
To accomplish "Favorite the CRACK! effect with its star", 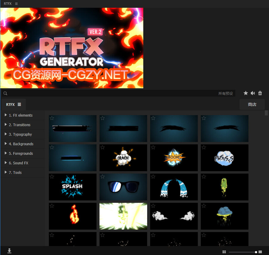I will (x=102, y=147).
